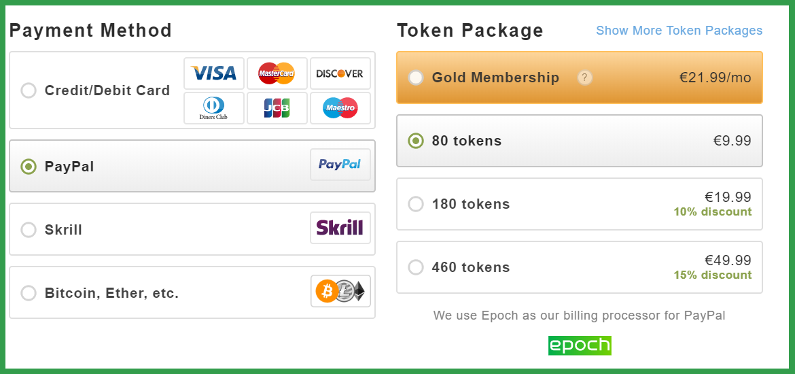The height and width of the screenshot is (374, 795).
Task: Click the JCB card logo
Action: click(x=277, y=108)
